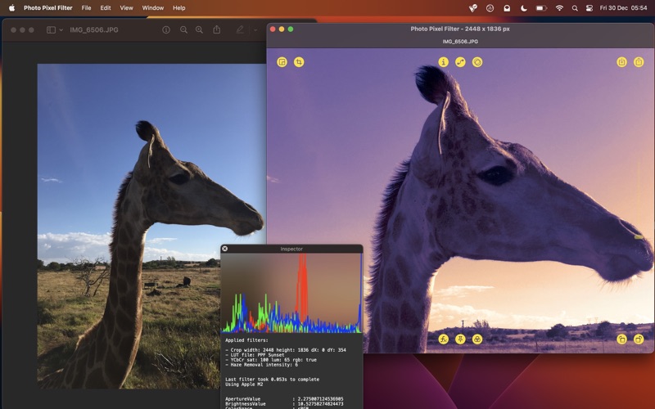Click the Preview share icon

pos(216,29)
